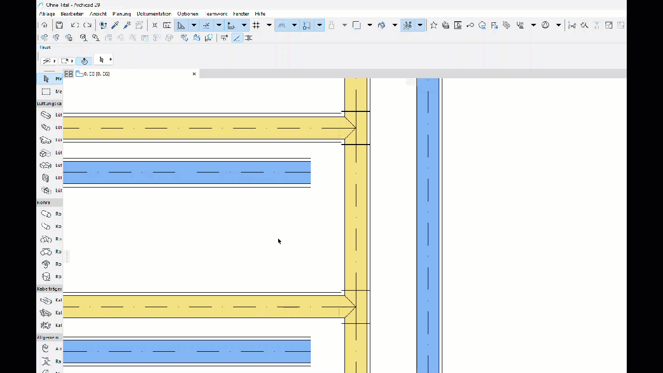Open the Teamwork menu
663x373 pixels.
[x=216, y=14]
